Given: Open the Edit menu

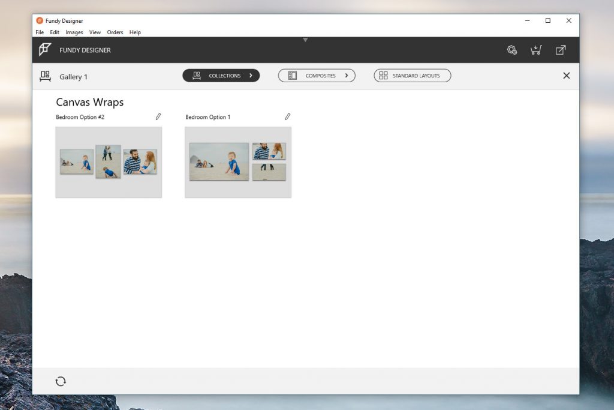Looking at the screenshot, I should point(55,32).
